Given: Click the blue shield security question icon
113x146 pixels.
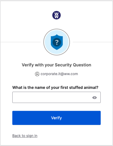Looking at the screenshot, I should coord(57,42).
